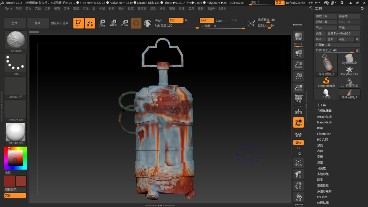368x207 pixels.
Task: Open the 材质 material menu
Action: [x=112, y=9]
